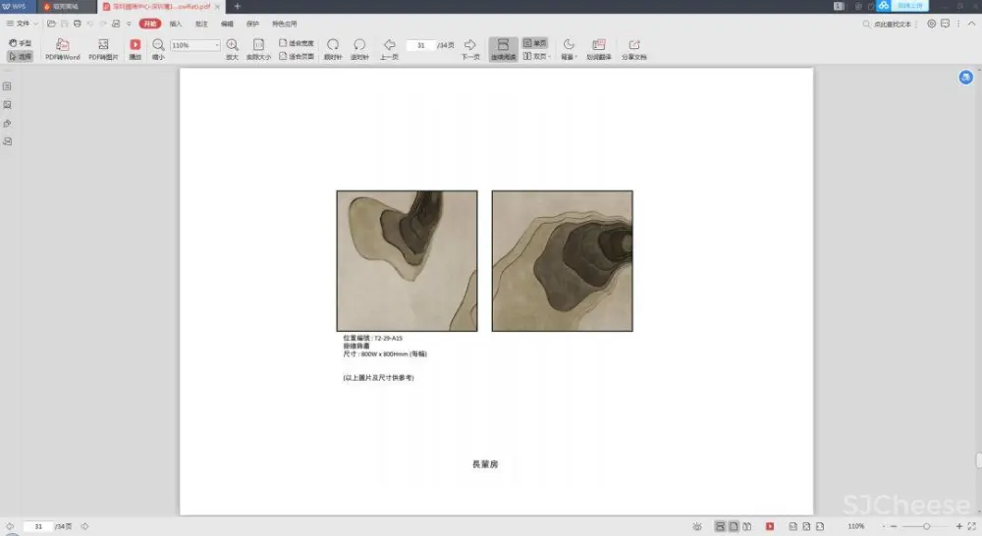Go to previous page from status bar
Viewport: 982px width, 536px height.
(x=10, y=526)
